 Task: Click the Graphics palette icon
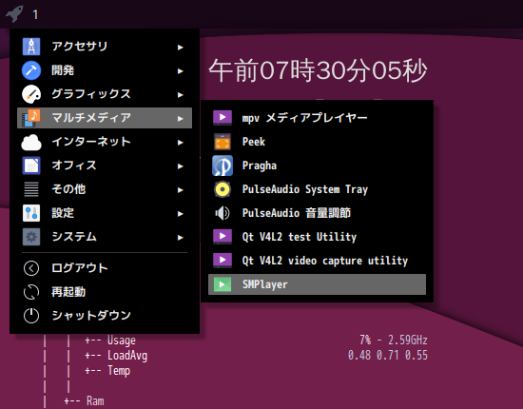tap(31, 94)
